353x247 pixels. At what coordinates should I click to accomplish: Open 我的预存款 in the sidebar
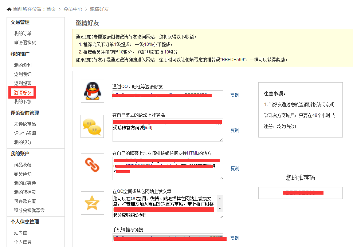[25, 192]
